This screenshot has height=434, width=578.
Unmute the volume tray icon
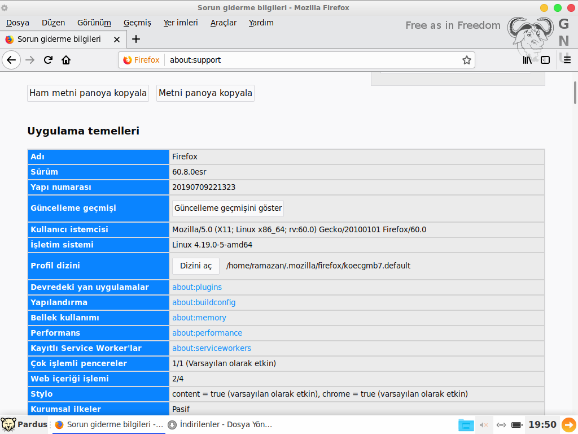pos(484,425)
